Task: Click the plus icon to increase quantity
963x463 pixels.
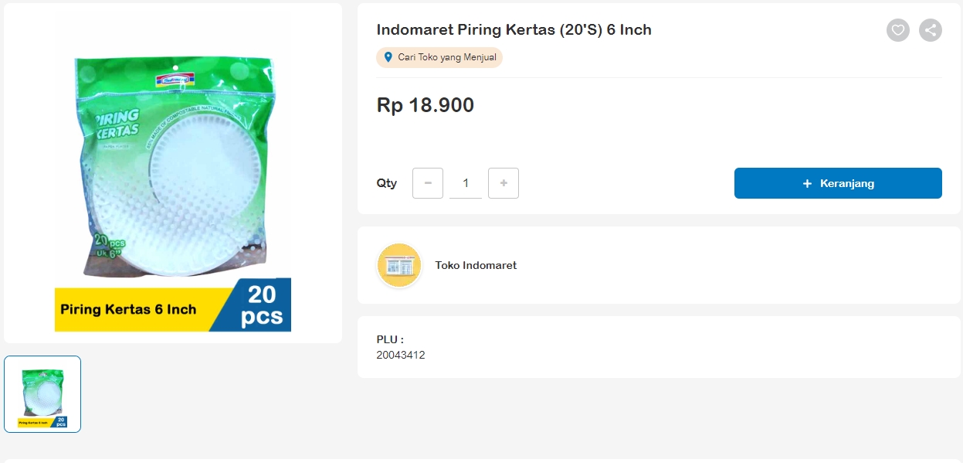Action: [x=504, y=183]
